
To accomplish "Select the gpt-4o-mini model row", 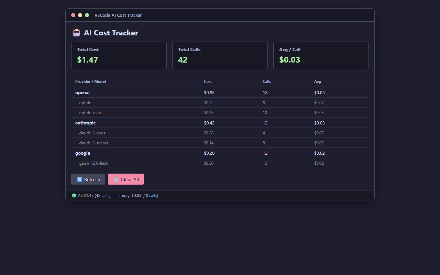I will coord(220,113).
